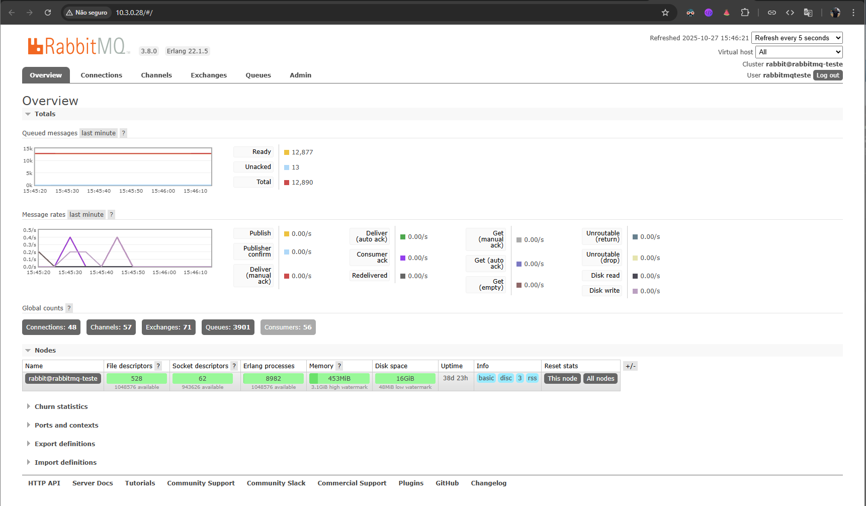Open Queues: 3901 count

tap(228, 327)
